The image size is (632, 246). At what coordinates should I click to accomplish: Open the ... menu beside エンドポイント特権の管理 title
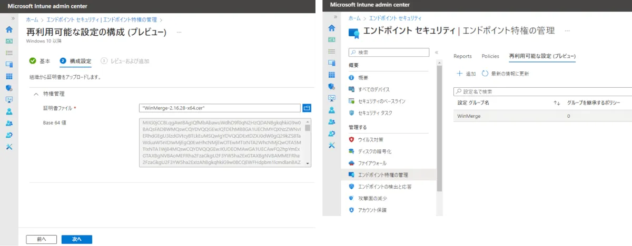567,31
